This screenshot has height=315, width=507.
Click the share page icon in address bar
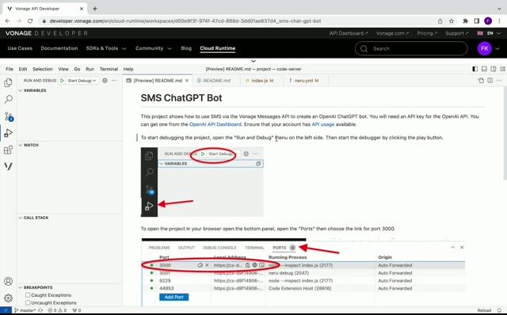(x=440, y=21)
